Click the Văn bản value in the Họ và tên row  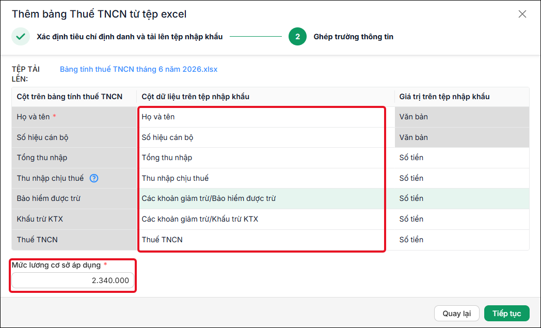[x=413, y=117]
